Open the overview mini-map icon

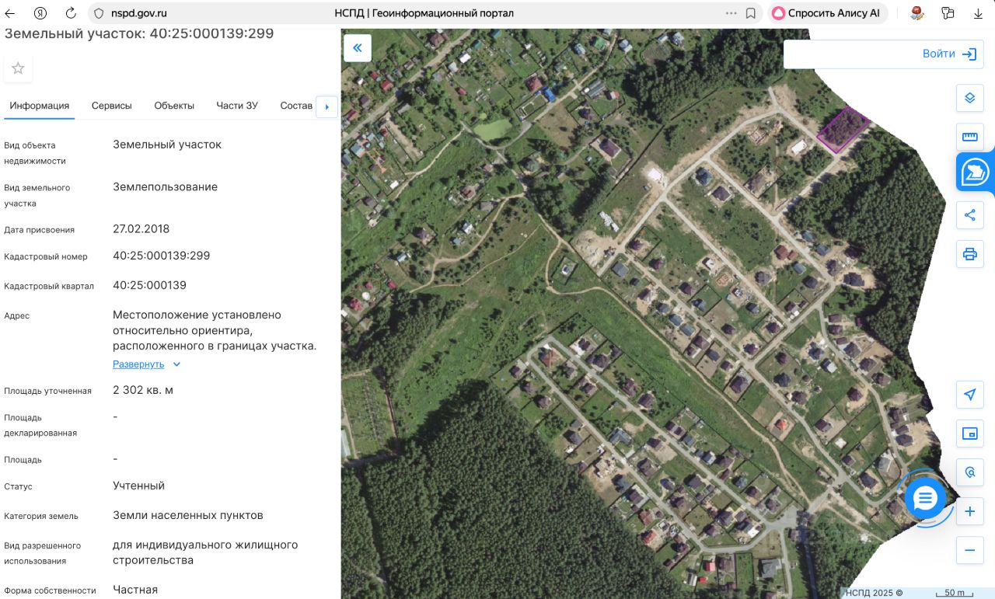coord(969,434)
